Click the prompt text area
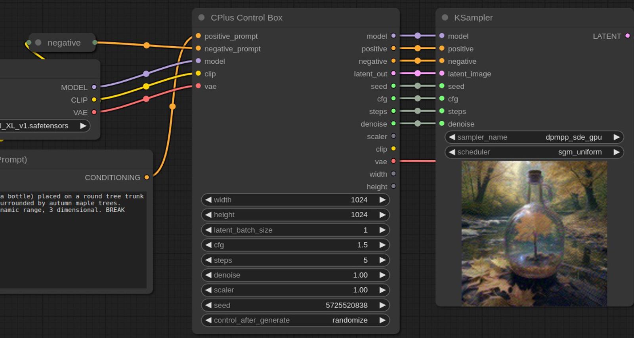Image resolution: width=634 pixels, height=338 pixels. (x=73, y=240)
